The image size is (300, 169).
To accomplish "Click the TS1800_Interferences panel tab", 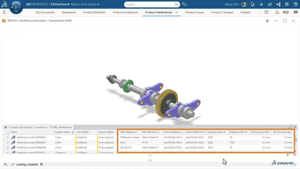I will 38,127.
